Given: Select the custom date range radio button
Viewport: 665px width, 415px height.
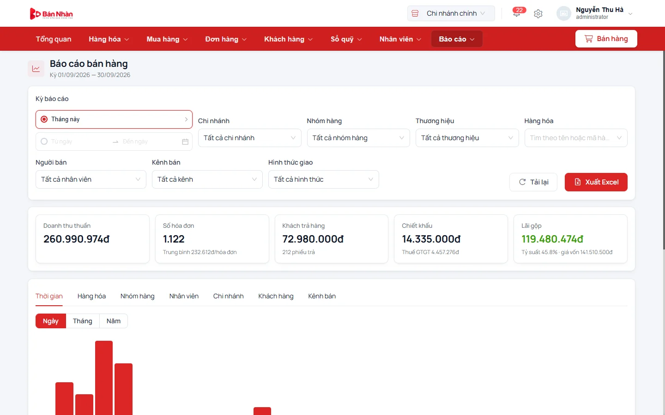Looking at the screenshot, I should pyautogui.click(x=44, y=142).
